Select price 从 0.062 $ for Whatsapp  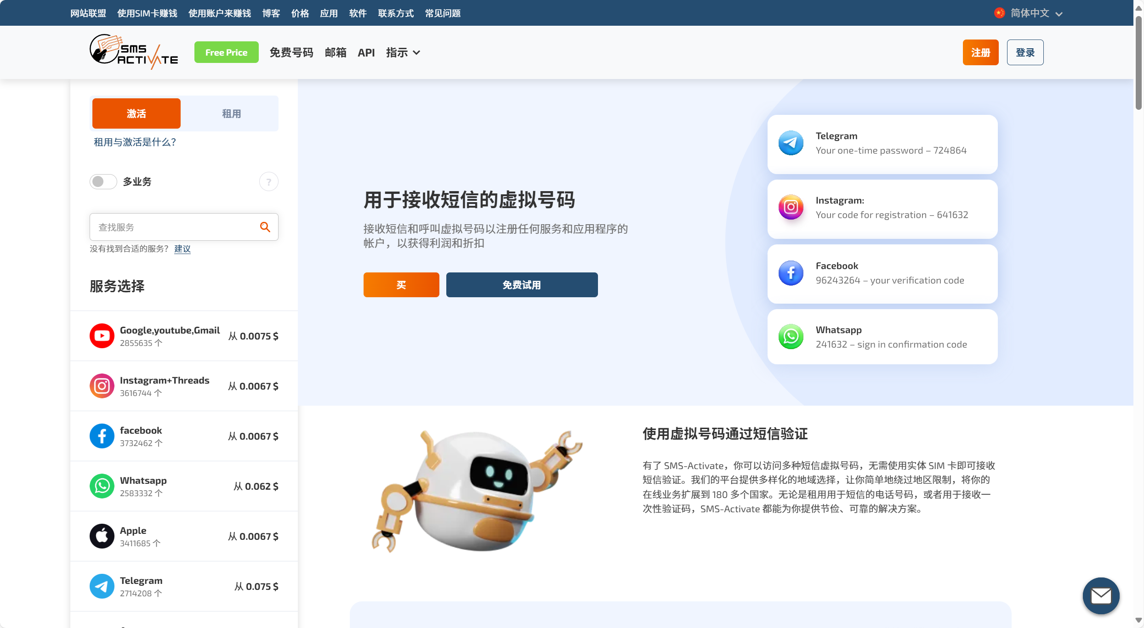256,486
